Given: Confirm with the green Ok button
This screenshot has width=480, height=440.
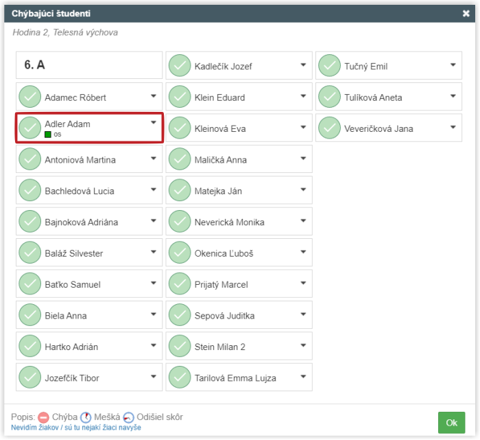Looking at the screenshot, I should [451, 423].
